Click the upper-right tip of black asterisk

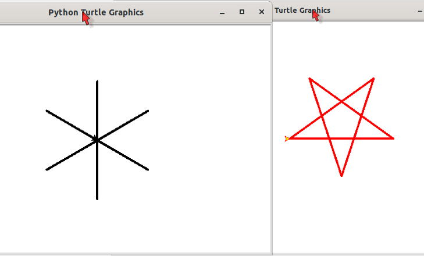pyautogui.click(x=148, y=111)
